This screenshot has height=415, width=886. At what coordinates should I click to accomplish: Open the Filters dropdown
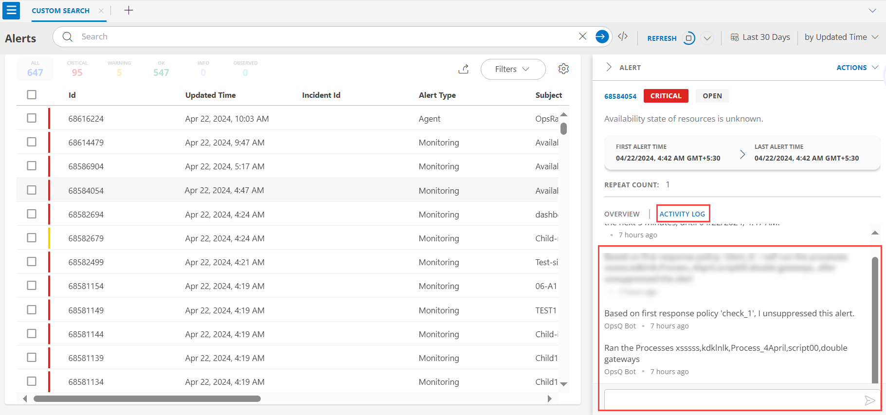[x=513, y=69]
